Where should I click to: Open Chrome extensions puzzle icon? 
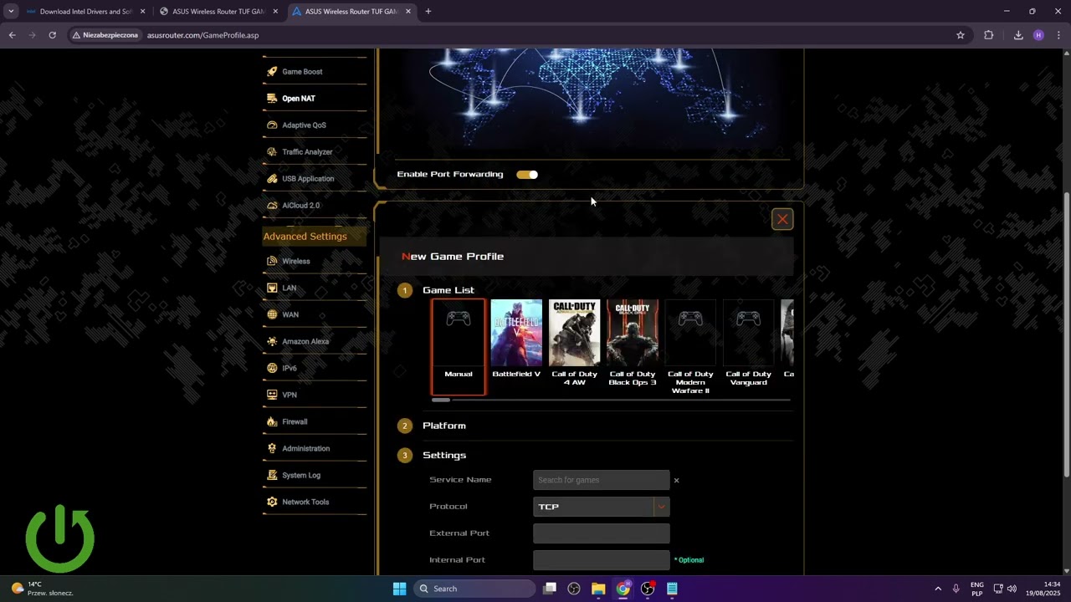(989, 35)
